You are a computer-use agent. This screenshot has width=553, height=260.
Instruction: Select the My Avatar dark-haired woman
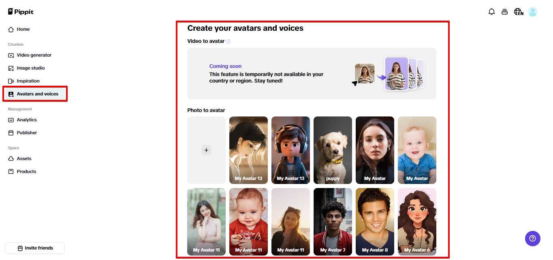click(x=375, y=150)
